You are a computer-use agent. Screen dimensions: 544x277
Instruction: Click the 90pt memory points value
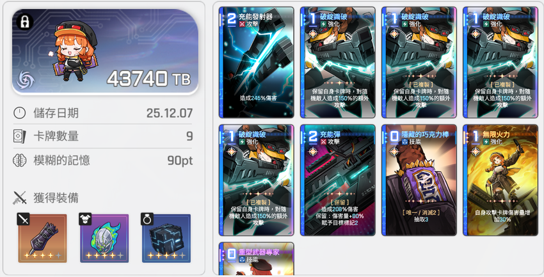[x=180, y=161]
